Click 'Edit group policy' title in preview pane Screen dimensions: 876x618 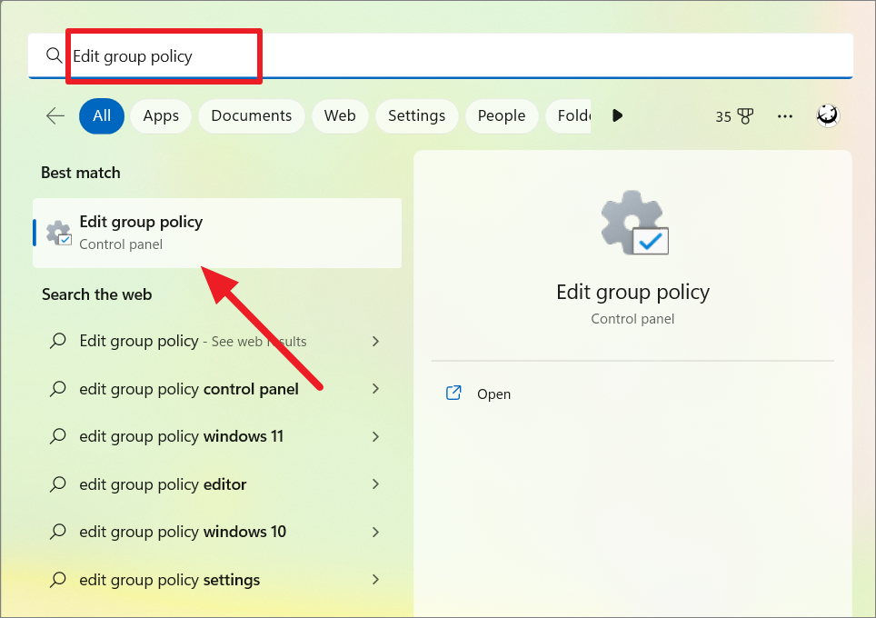tap(633, 293)
